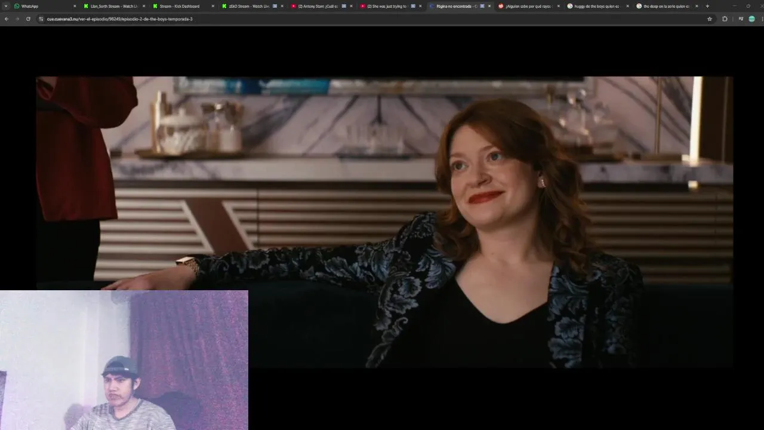Click the media indicator on She was just trying tab

tap(413, 6)
